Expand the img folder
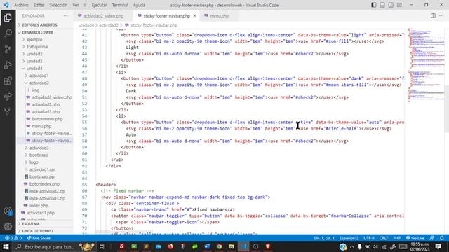Viewport: 449px width, 252px height. pos(36,90)
